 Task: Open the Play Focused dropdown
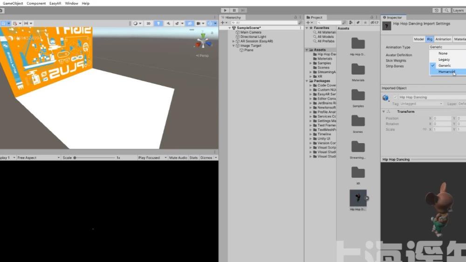[152, 158]
